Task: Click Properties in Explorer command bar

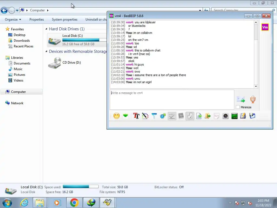Action: 37,19
